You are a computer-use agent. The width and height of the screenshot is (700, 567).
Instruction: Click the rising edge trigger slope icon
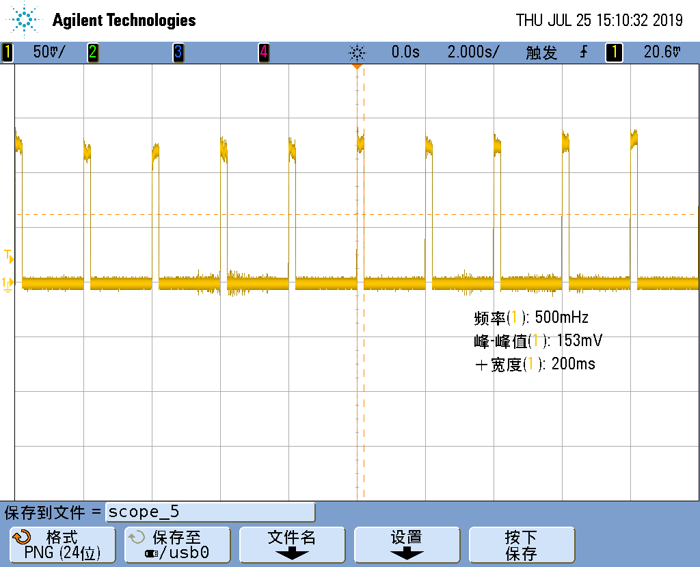click(583, 52)
